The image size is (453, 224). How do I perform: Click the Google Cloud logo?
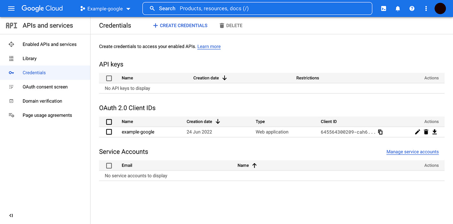(42, 8)
